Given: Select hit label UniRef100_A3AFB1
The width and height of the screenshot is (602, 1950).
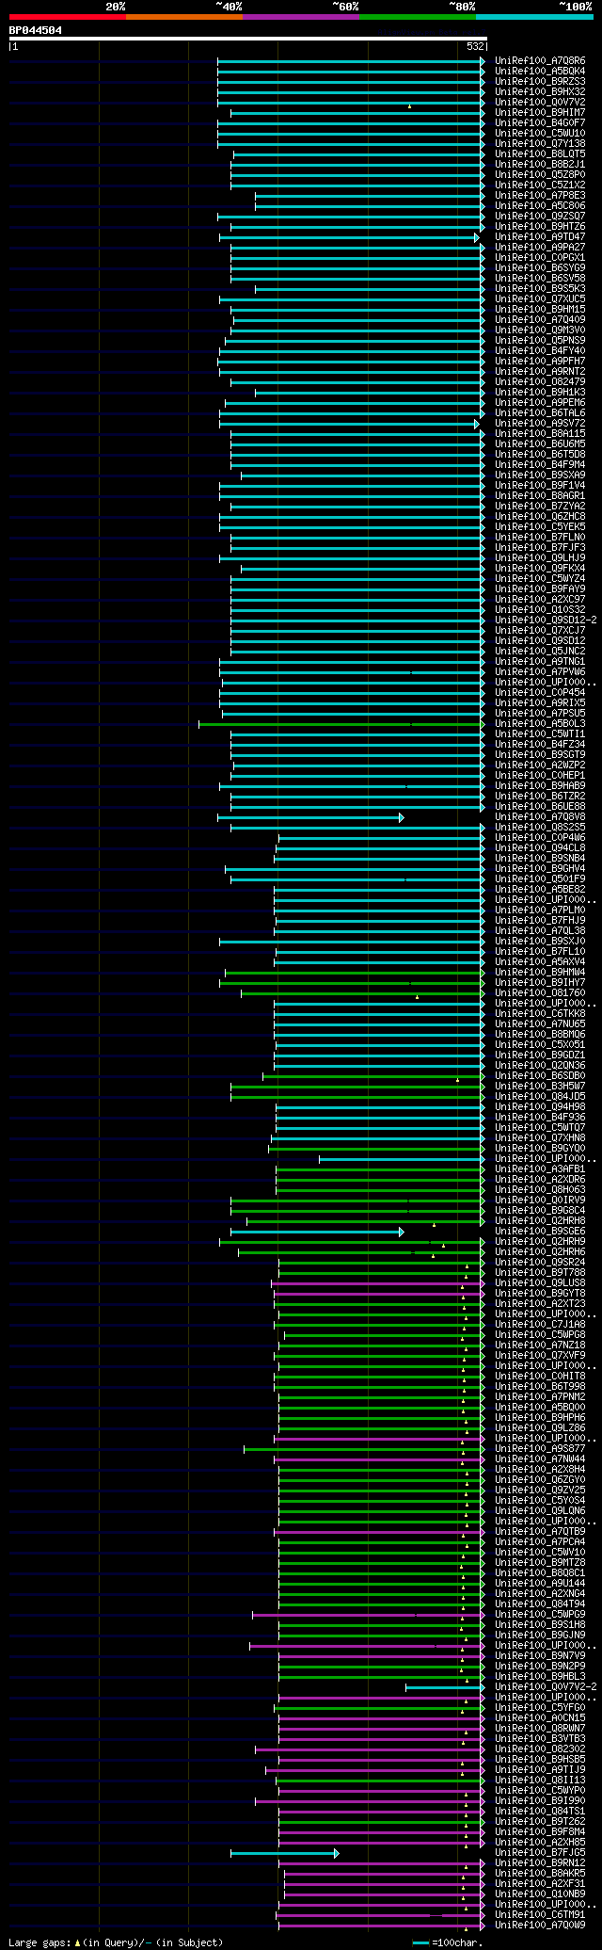Looking at the screenshot, I should point(540,1168).
